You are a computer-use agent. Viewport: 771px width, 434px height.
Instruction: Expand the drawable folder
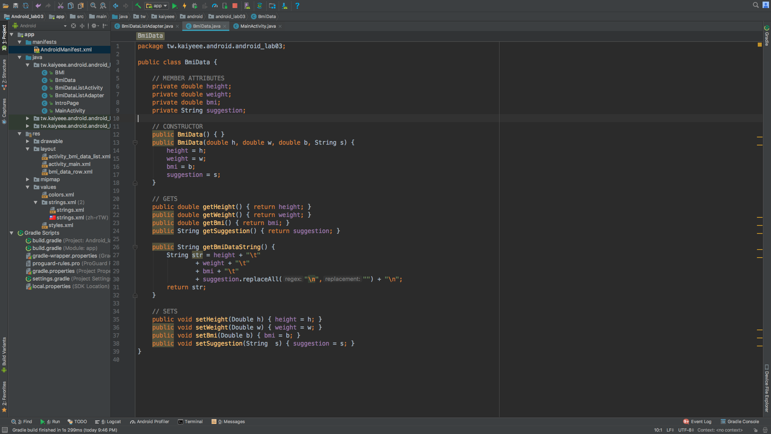tap(27, 141)
